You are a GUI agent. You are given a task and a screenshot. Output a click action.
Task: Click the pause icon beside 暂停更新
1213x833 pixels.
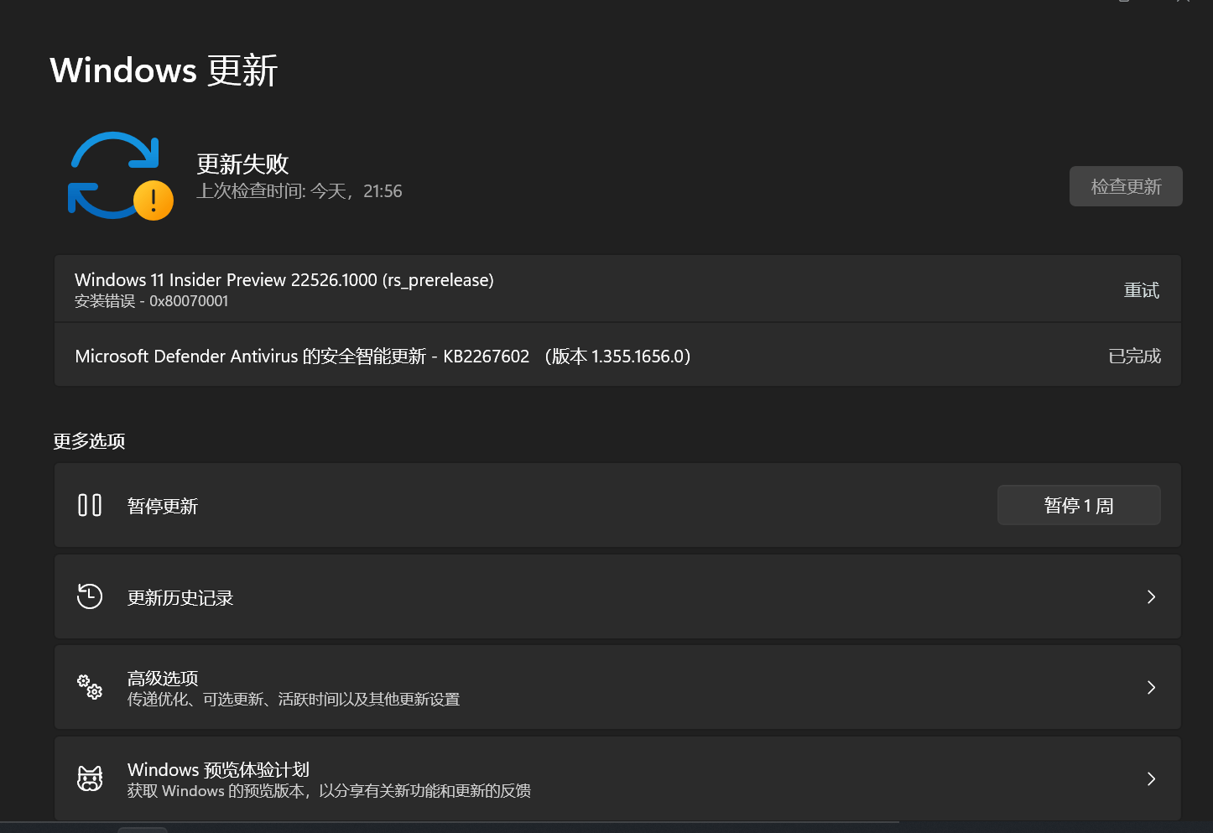[x=90, y=505]
